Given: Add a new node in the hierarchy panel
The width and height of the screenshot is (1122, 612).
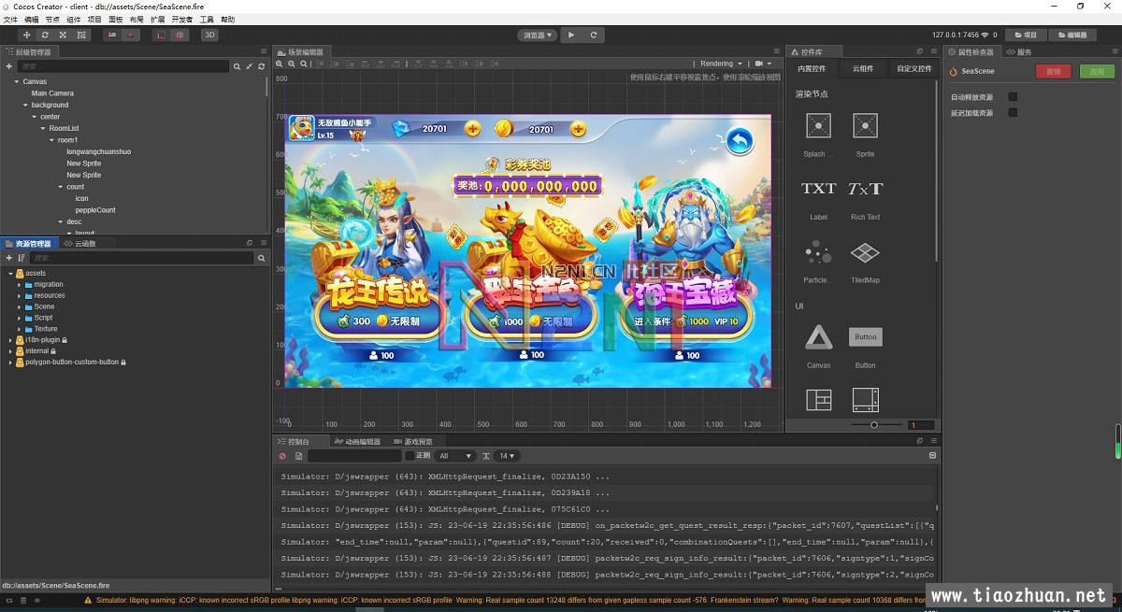Looking at the screenshot, I should point(8,66).
